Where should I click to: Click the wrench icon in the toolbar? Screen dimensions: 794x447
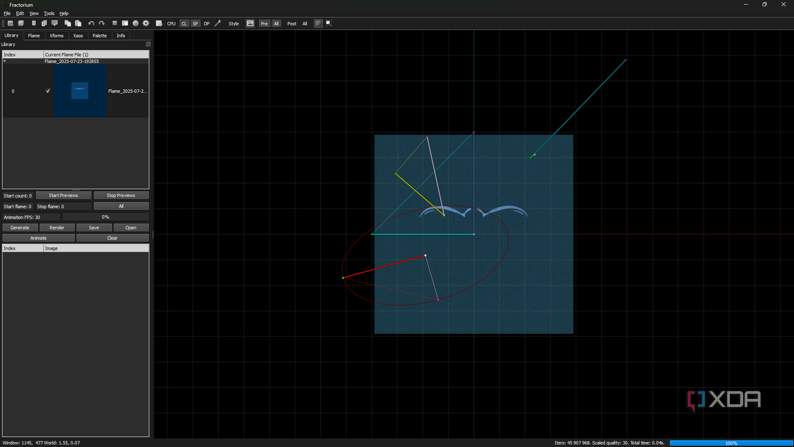coord(218,23)
